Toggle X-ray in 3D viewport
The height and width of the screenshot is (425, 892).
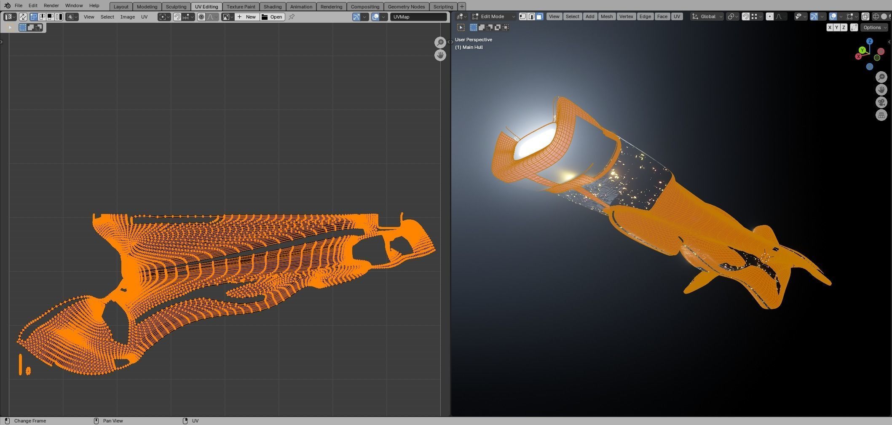coord(865,16)
